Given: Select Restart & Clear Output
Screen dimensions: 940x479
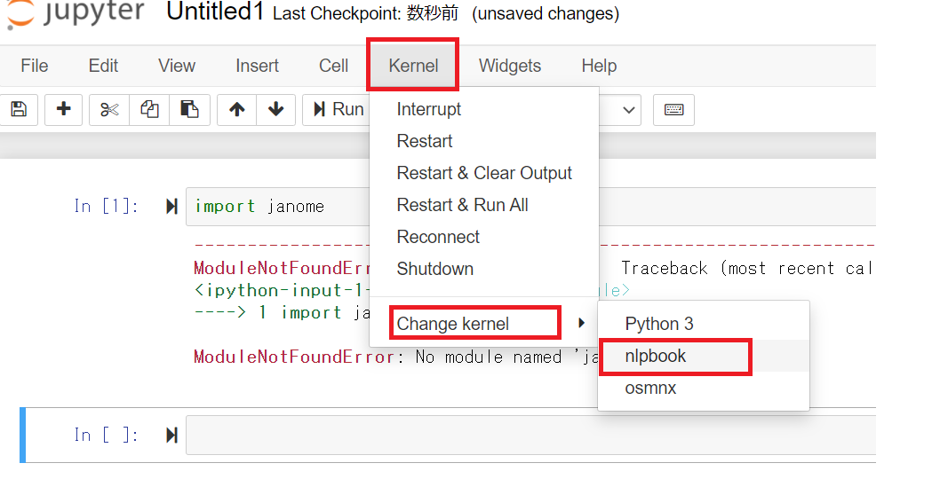Looking at the screenshot, I should pyautogui.click(x=484, y=173).
